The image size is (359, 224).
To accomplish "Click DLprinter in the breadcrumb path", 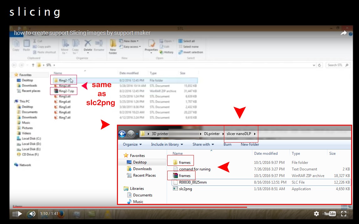I will [x=212, y=134].
